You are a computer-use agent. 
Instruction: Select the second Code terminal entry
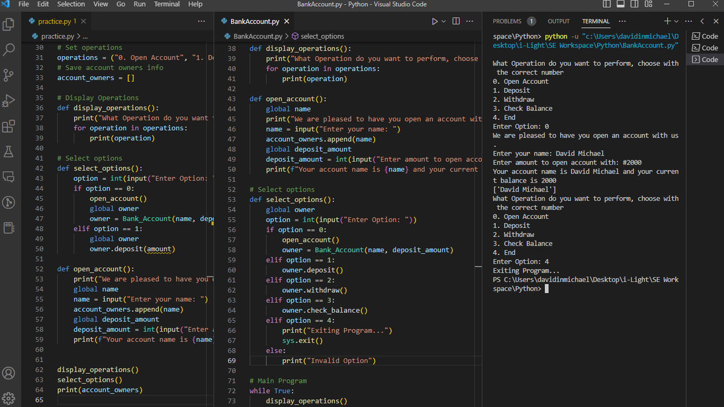pos(705,48)
